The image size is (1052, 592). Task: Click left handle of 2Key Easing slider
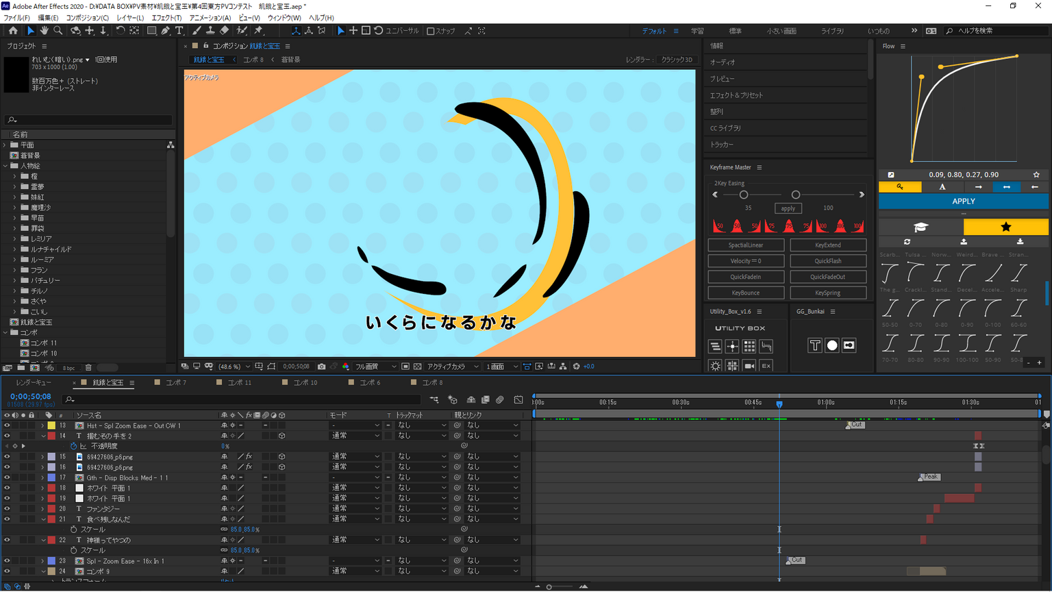[x=743, y=195]
